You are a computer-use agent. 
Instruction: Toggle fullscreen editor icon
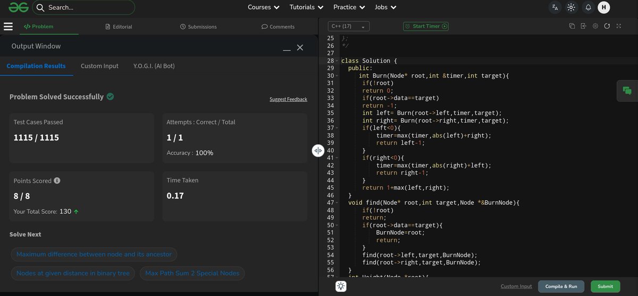coord(618,26)
